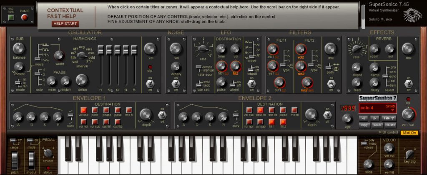Screen dimensions: 427x175
Task: Click the reverb room knob
Action: pyautogui.click(x=374, y=49)
